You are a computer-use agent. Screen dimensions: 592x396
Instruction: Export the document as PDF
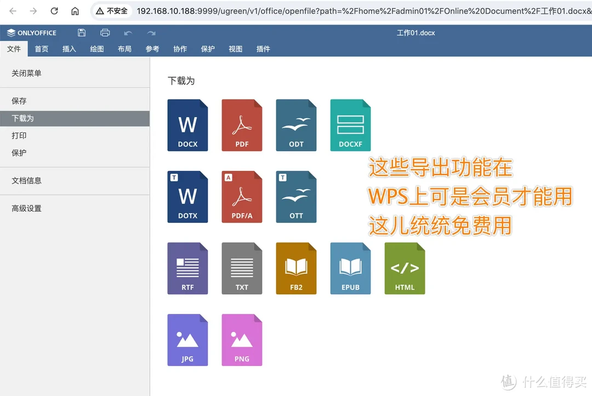[x=242, y=124]
